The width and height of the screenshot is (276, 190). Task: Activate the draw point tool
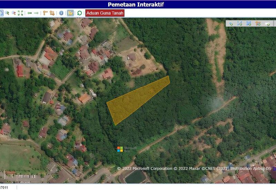click(230, 23)
